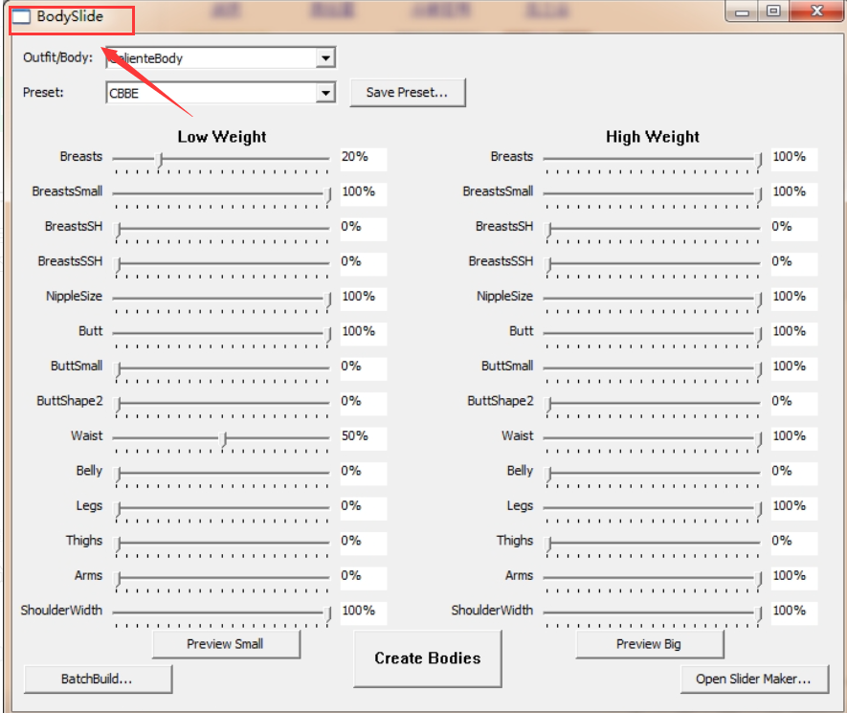Focus the Low Weight Waist 50% value field
Image resolution: width=847 pixels, height=713 pixels.
363,438
